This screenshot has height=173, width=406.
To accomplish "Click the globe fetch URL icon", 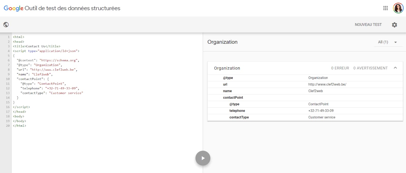I will (6, 25).
